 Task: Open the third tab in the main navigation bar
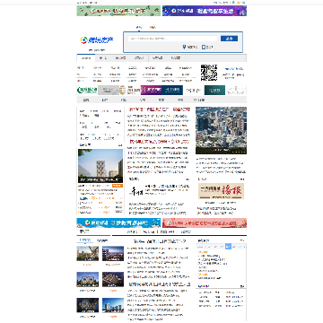120,58
